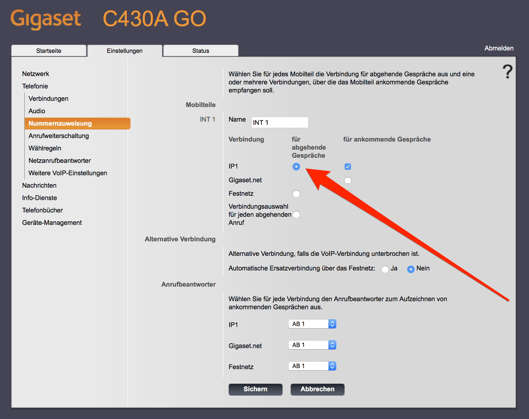Switch to the Einstellungen tab

(125, 51)
